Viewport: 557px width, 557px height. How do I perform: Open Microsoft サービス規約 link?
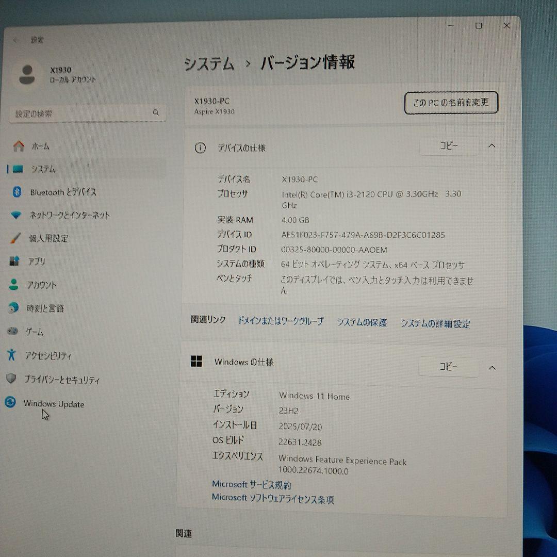(252, 484)
